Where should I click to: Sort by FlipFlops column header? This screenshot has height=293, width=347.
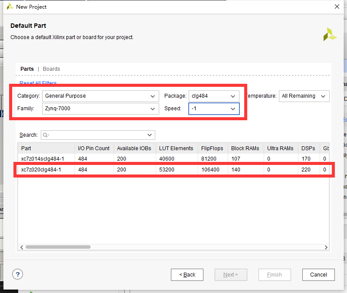[x=213, y=148]
